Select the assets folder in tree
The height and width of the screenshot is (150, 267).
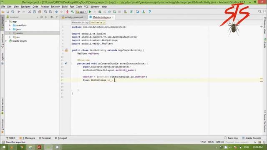32,33
